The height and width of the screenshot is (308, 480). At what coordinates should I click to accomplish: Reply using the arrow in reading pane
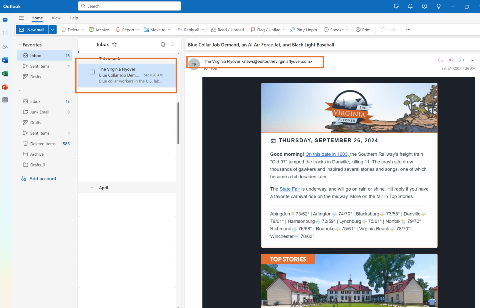(x=440, y=60)
